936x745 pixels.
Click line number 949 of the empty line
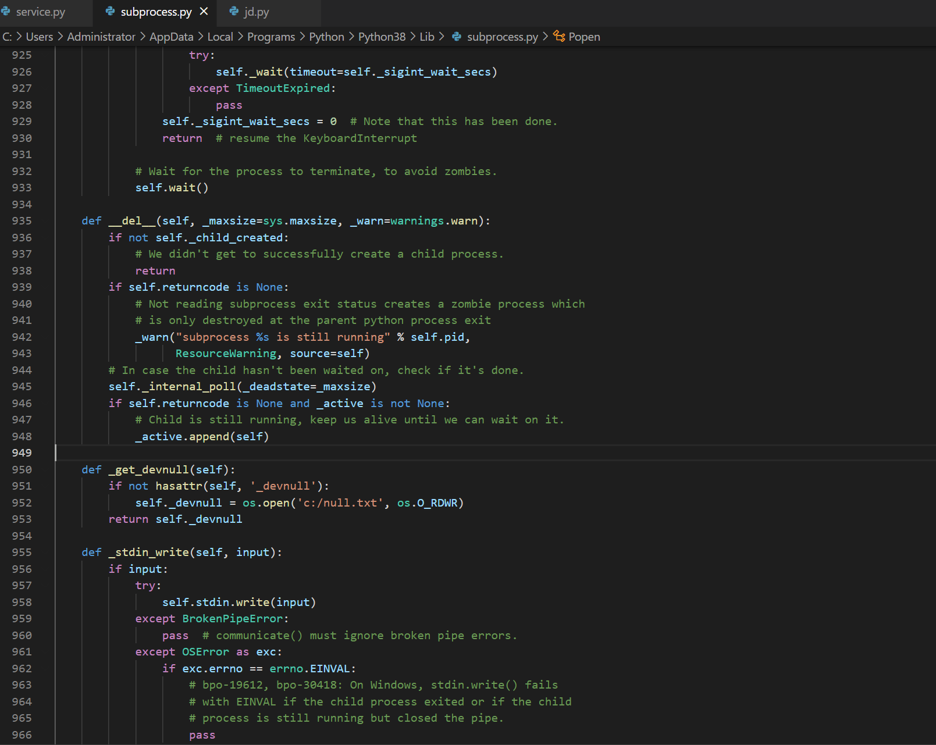22,453
